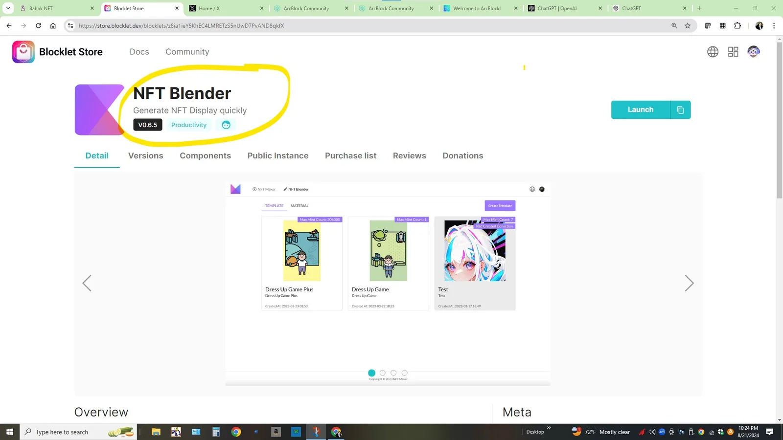Open the Chrome extensions puzzle icon
Viewport: 783px width, 440px height.
[x=737, y=25]
